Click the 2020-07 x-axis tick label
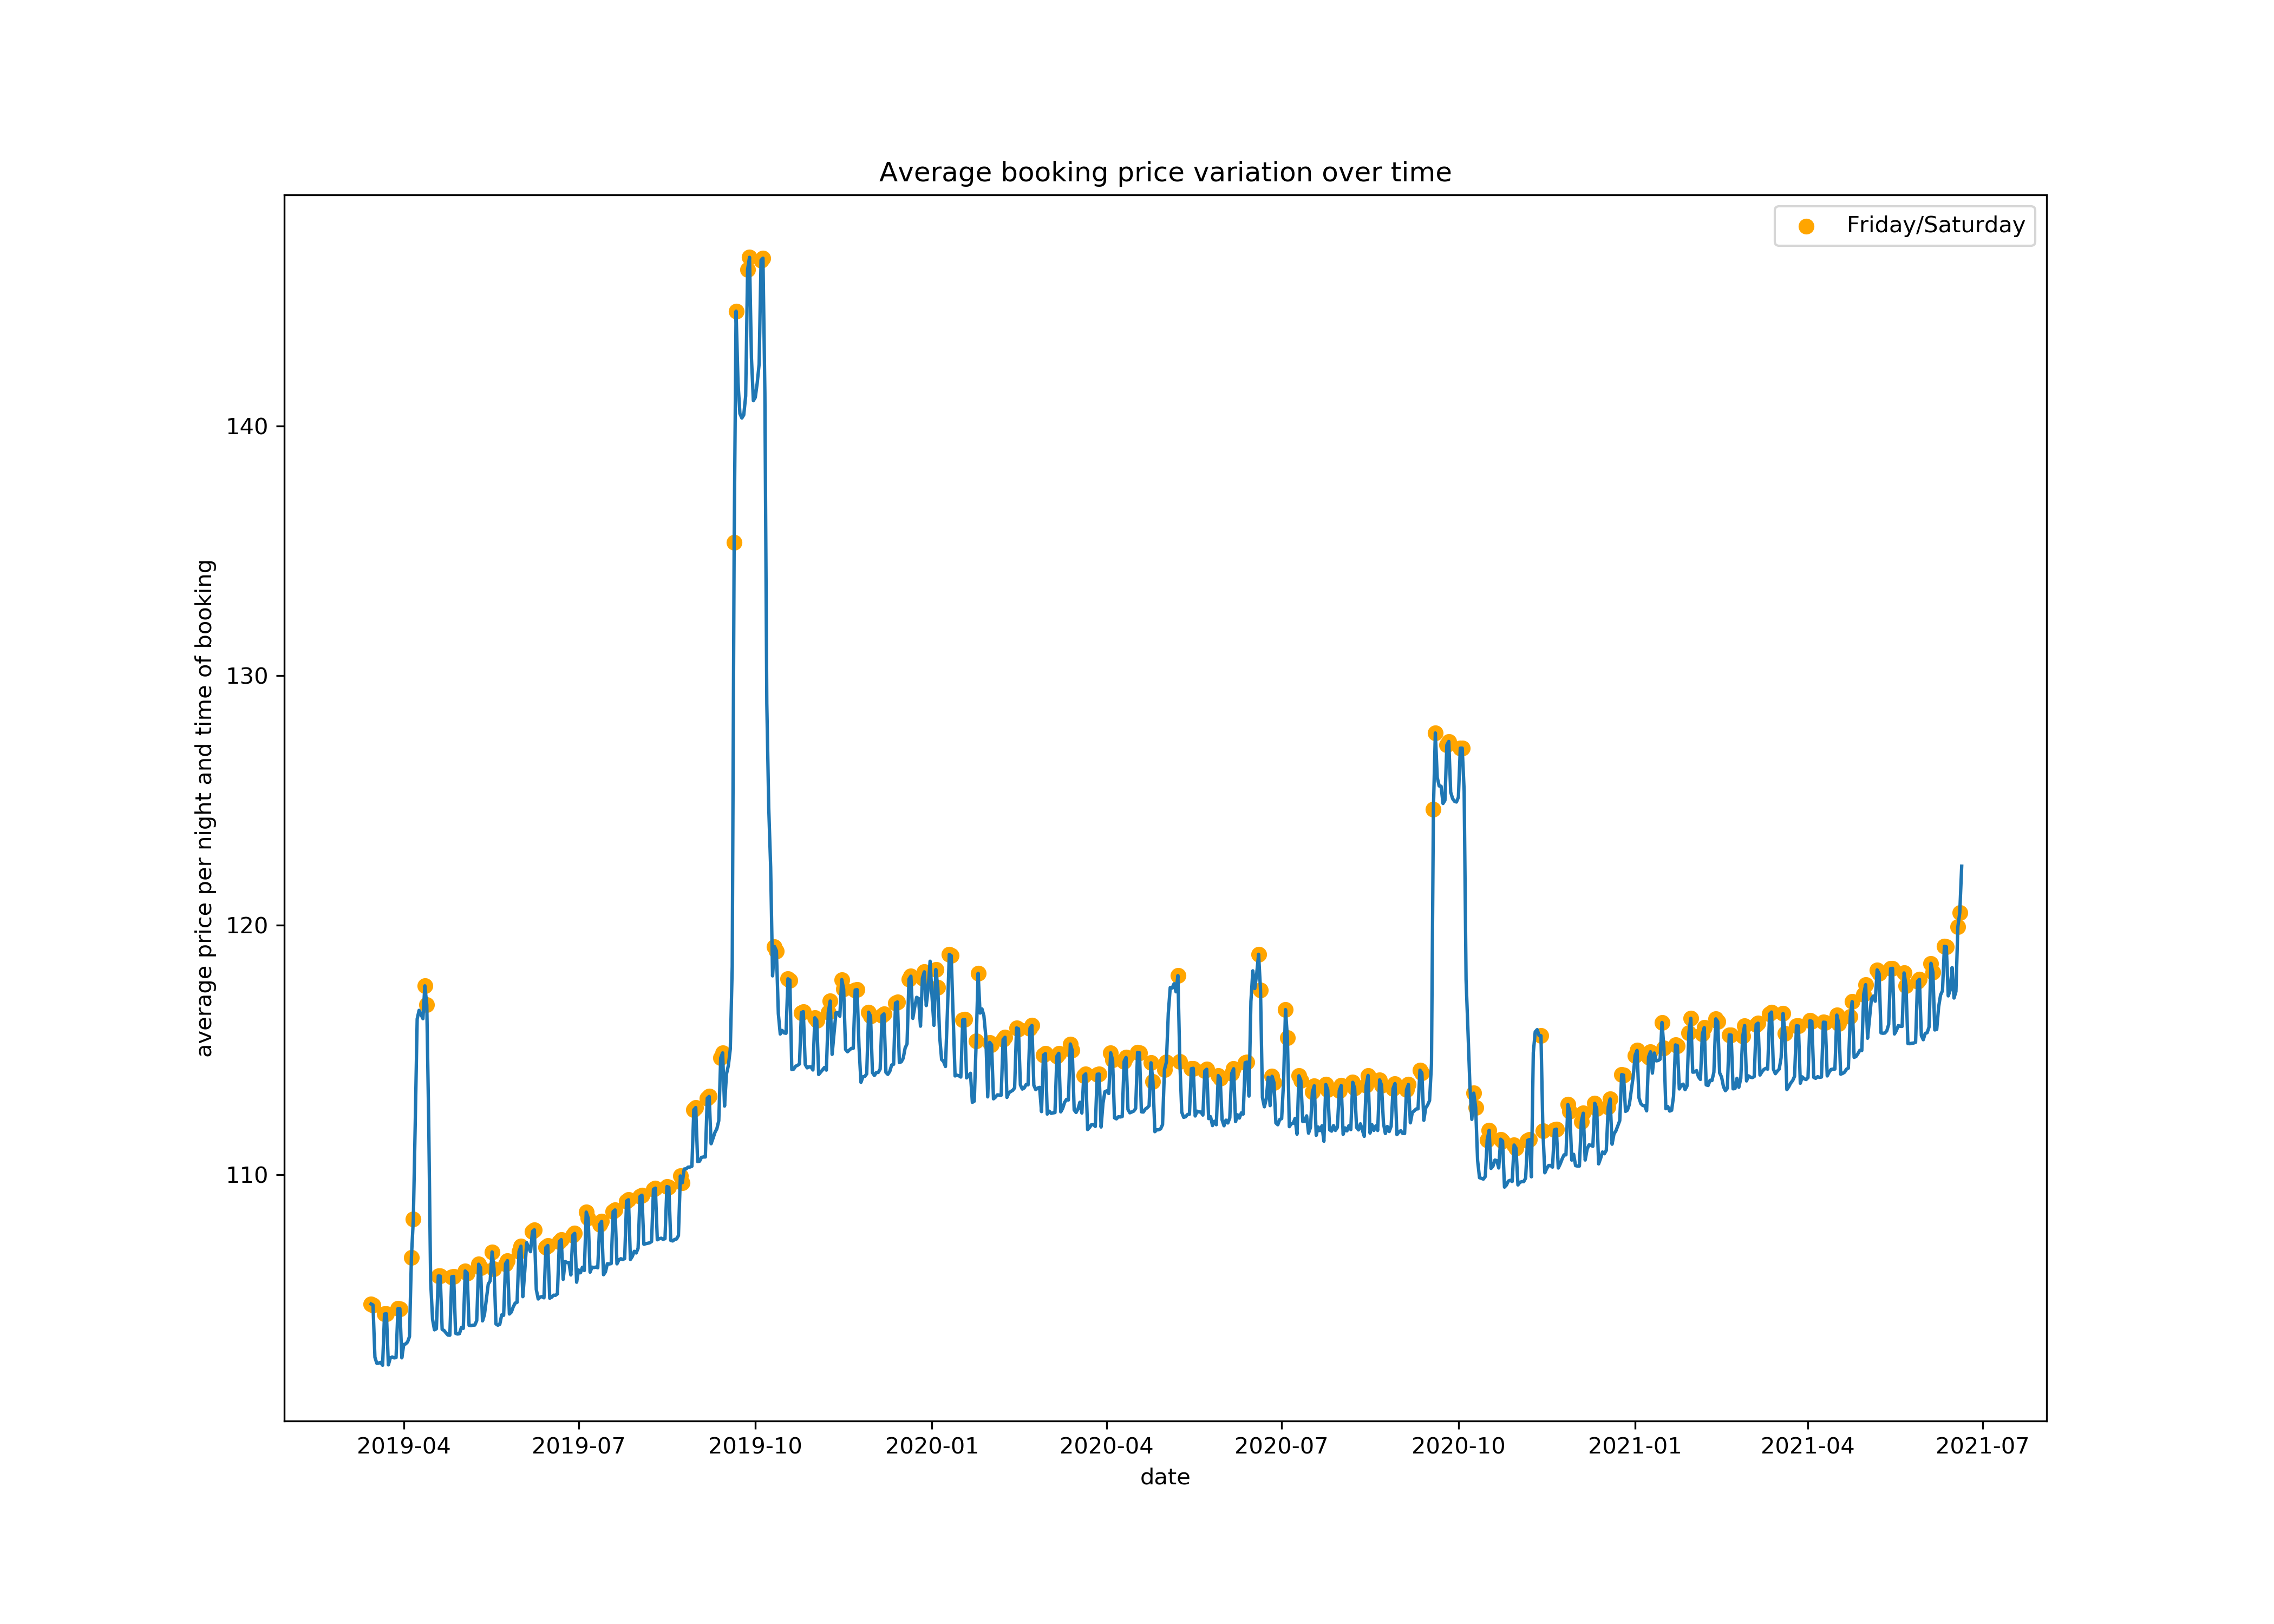Image resolution: width=2274 pixels, height=1624 pixels. click(1281, 1446)
